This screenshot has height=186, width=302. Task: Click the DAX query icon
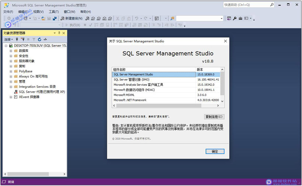[x=110, y=18]
